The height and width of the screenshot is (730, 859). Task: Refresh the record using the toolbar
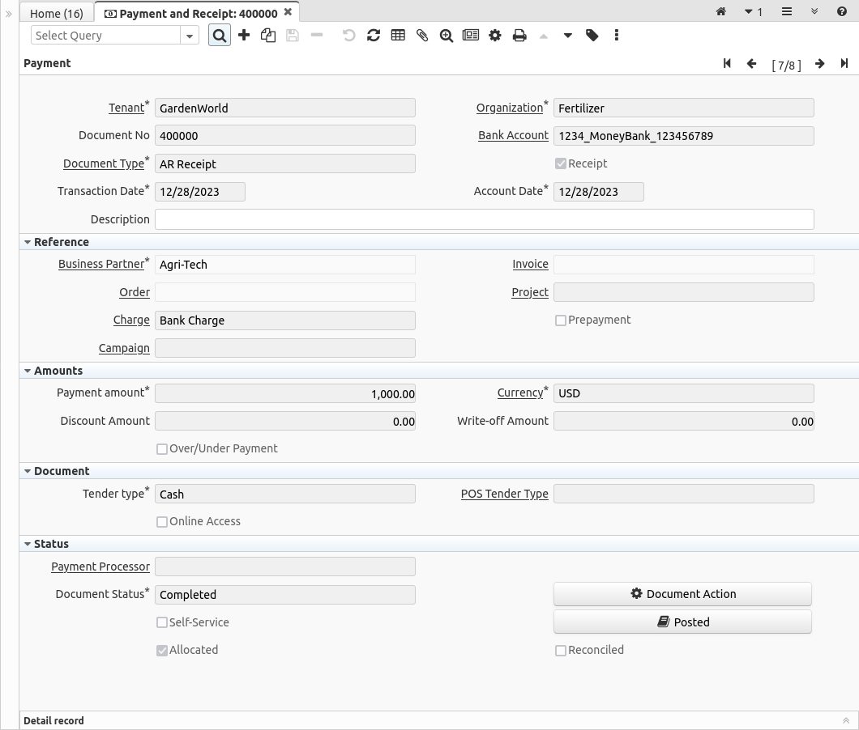[x=374, y=36]
